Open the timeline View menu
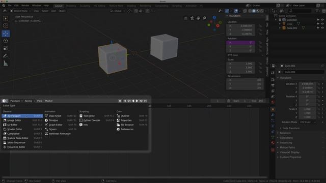The width and height of the screenshot is (326, 183). pyautogui.click(x=39, y=101)
